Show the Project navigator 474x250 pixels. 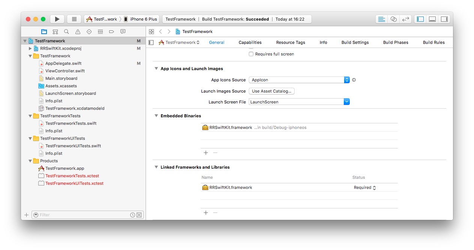coord(44,32)
